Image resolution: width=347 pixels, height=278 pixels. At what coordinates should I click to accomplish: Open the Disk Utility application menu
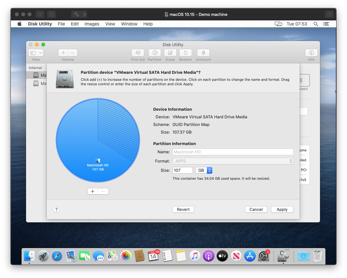coord(40,24)
